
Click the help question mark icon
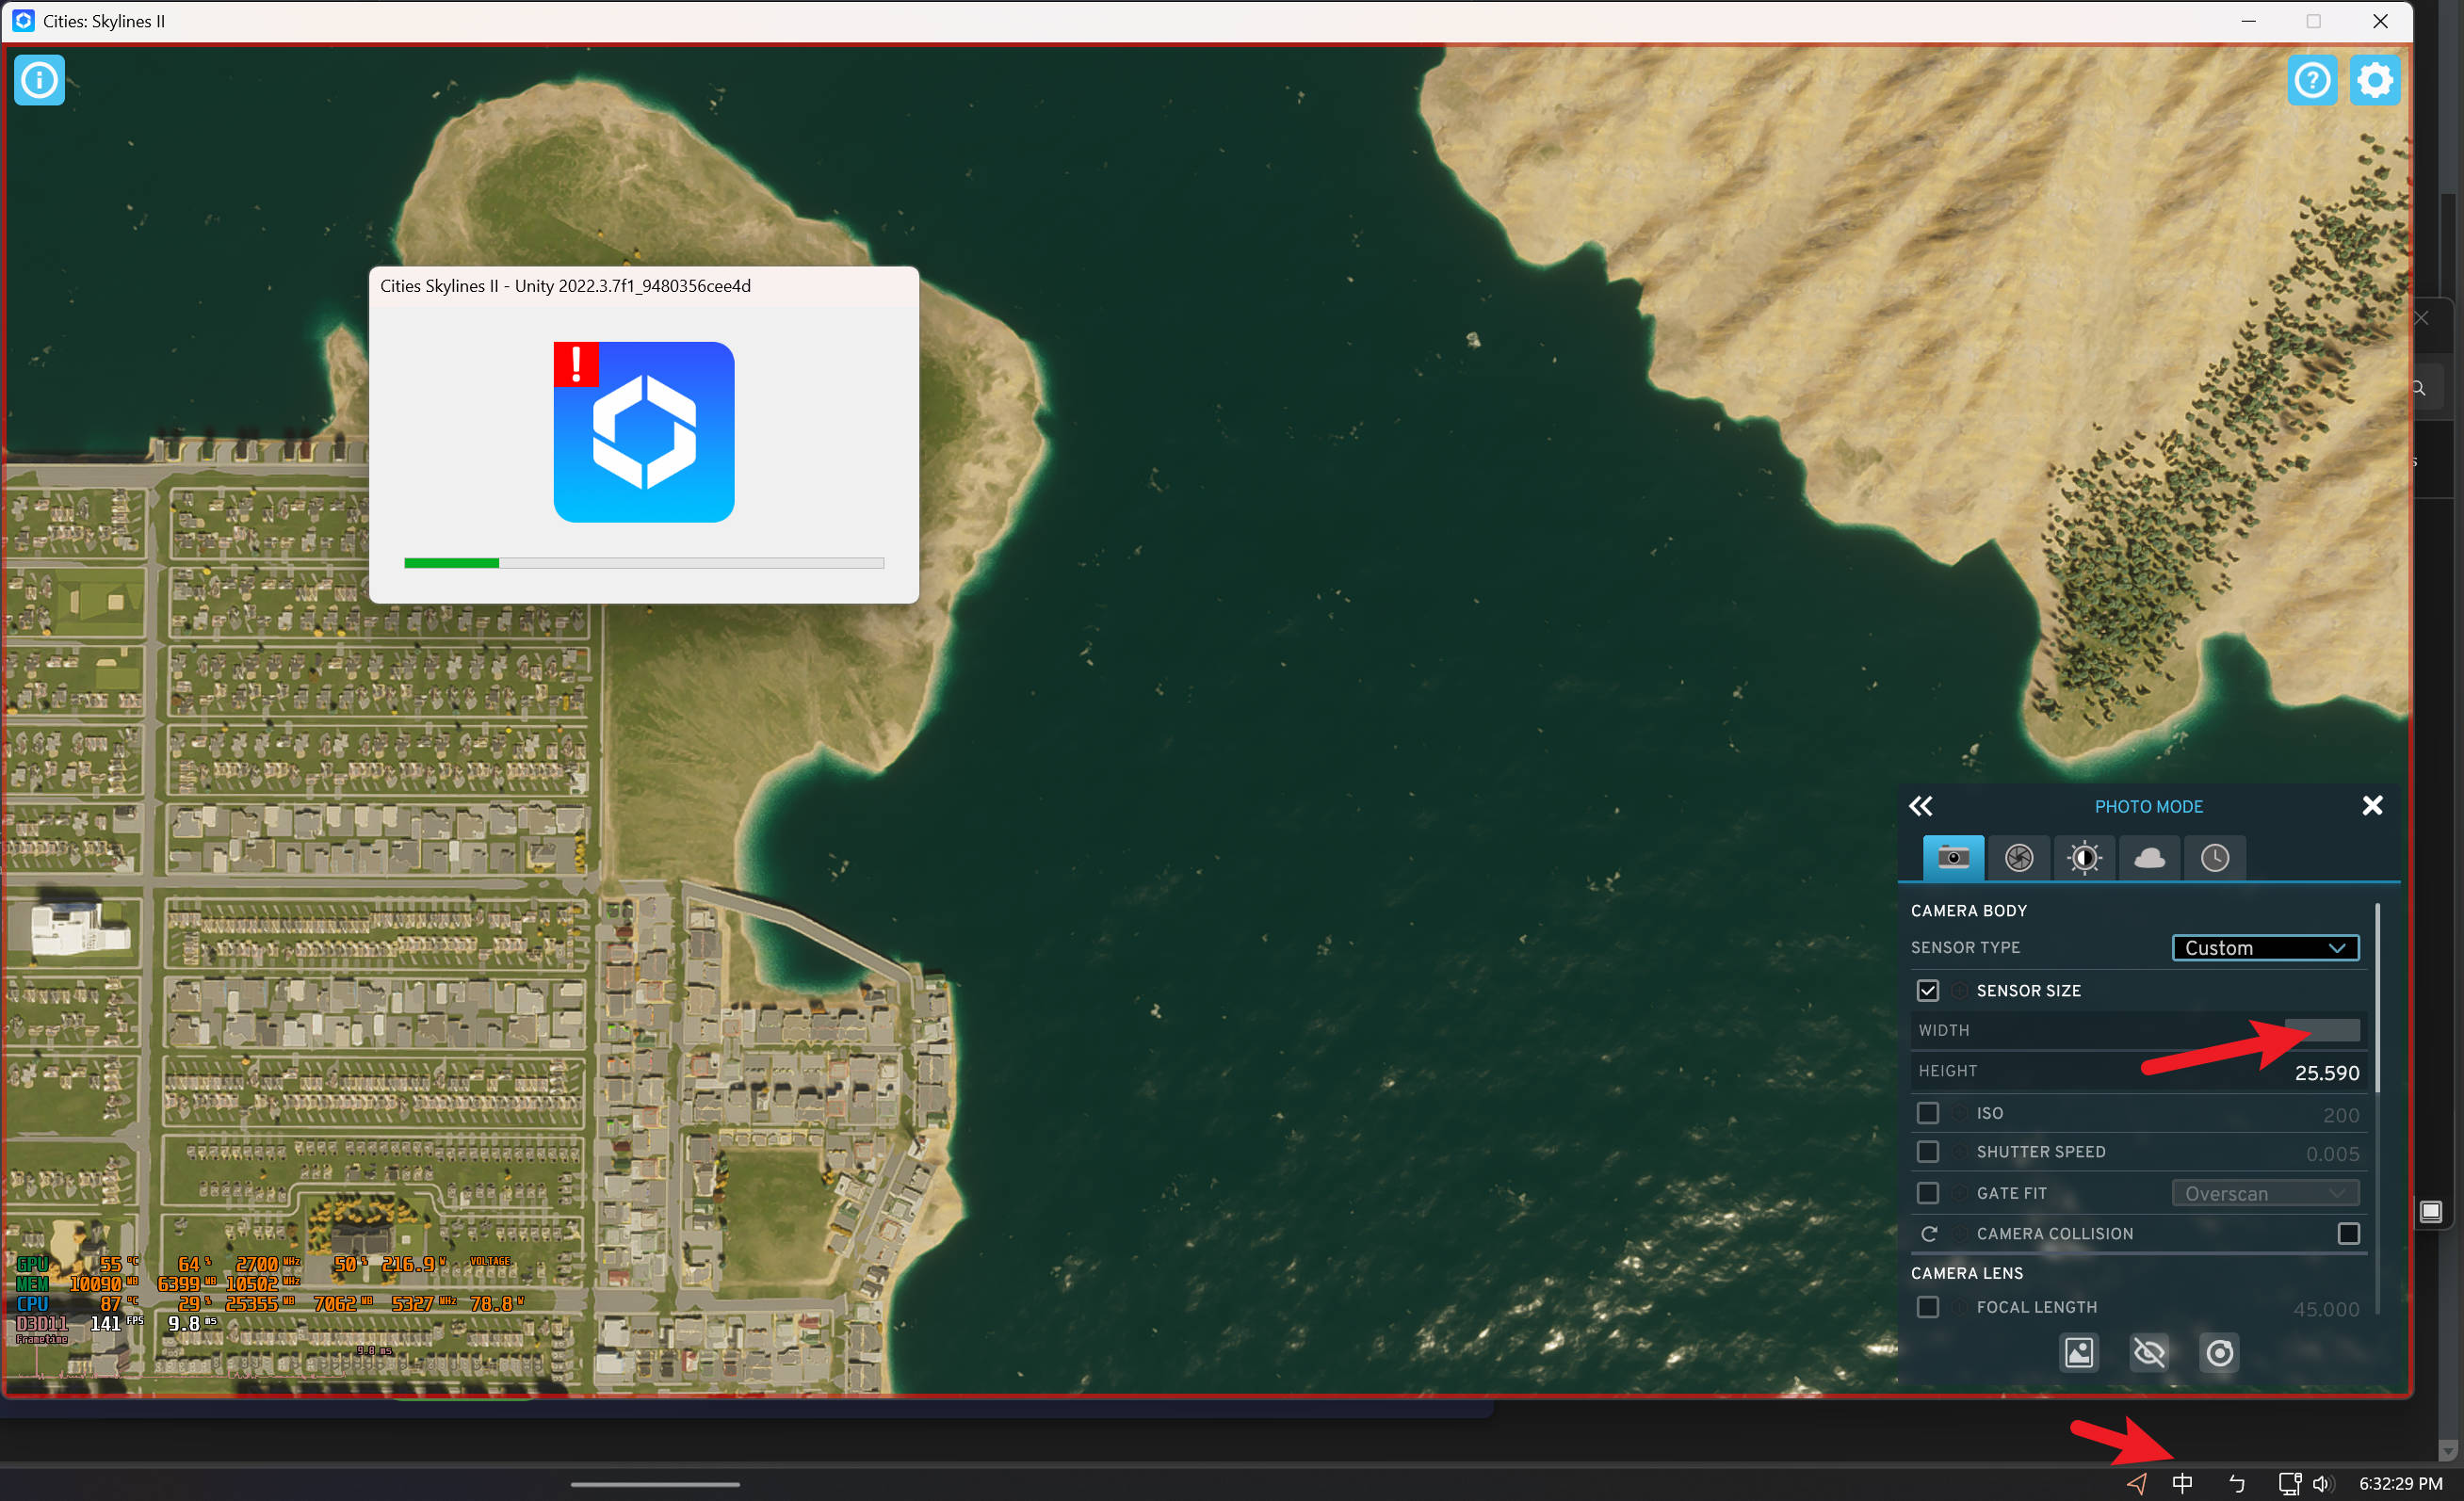(x=2313, y=80)
